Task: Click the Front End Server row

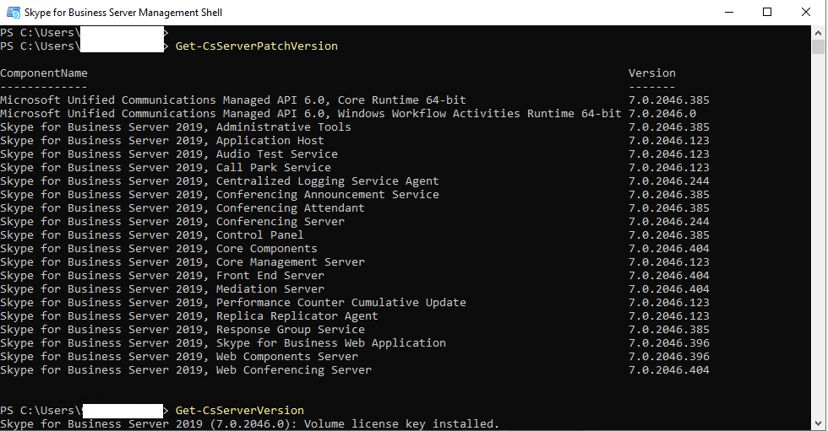Action: click(x=355, y=276)
